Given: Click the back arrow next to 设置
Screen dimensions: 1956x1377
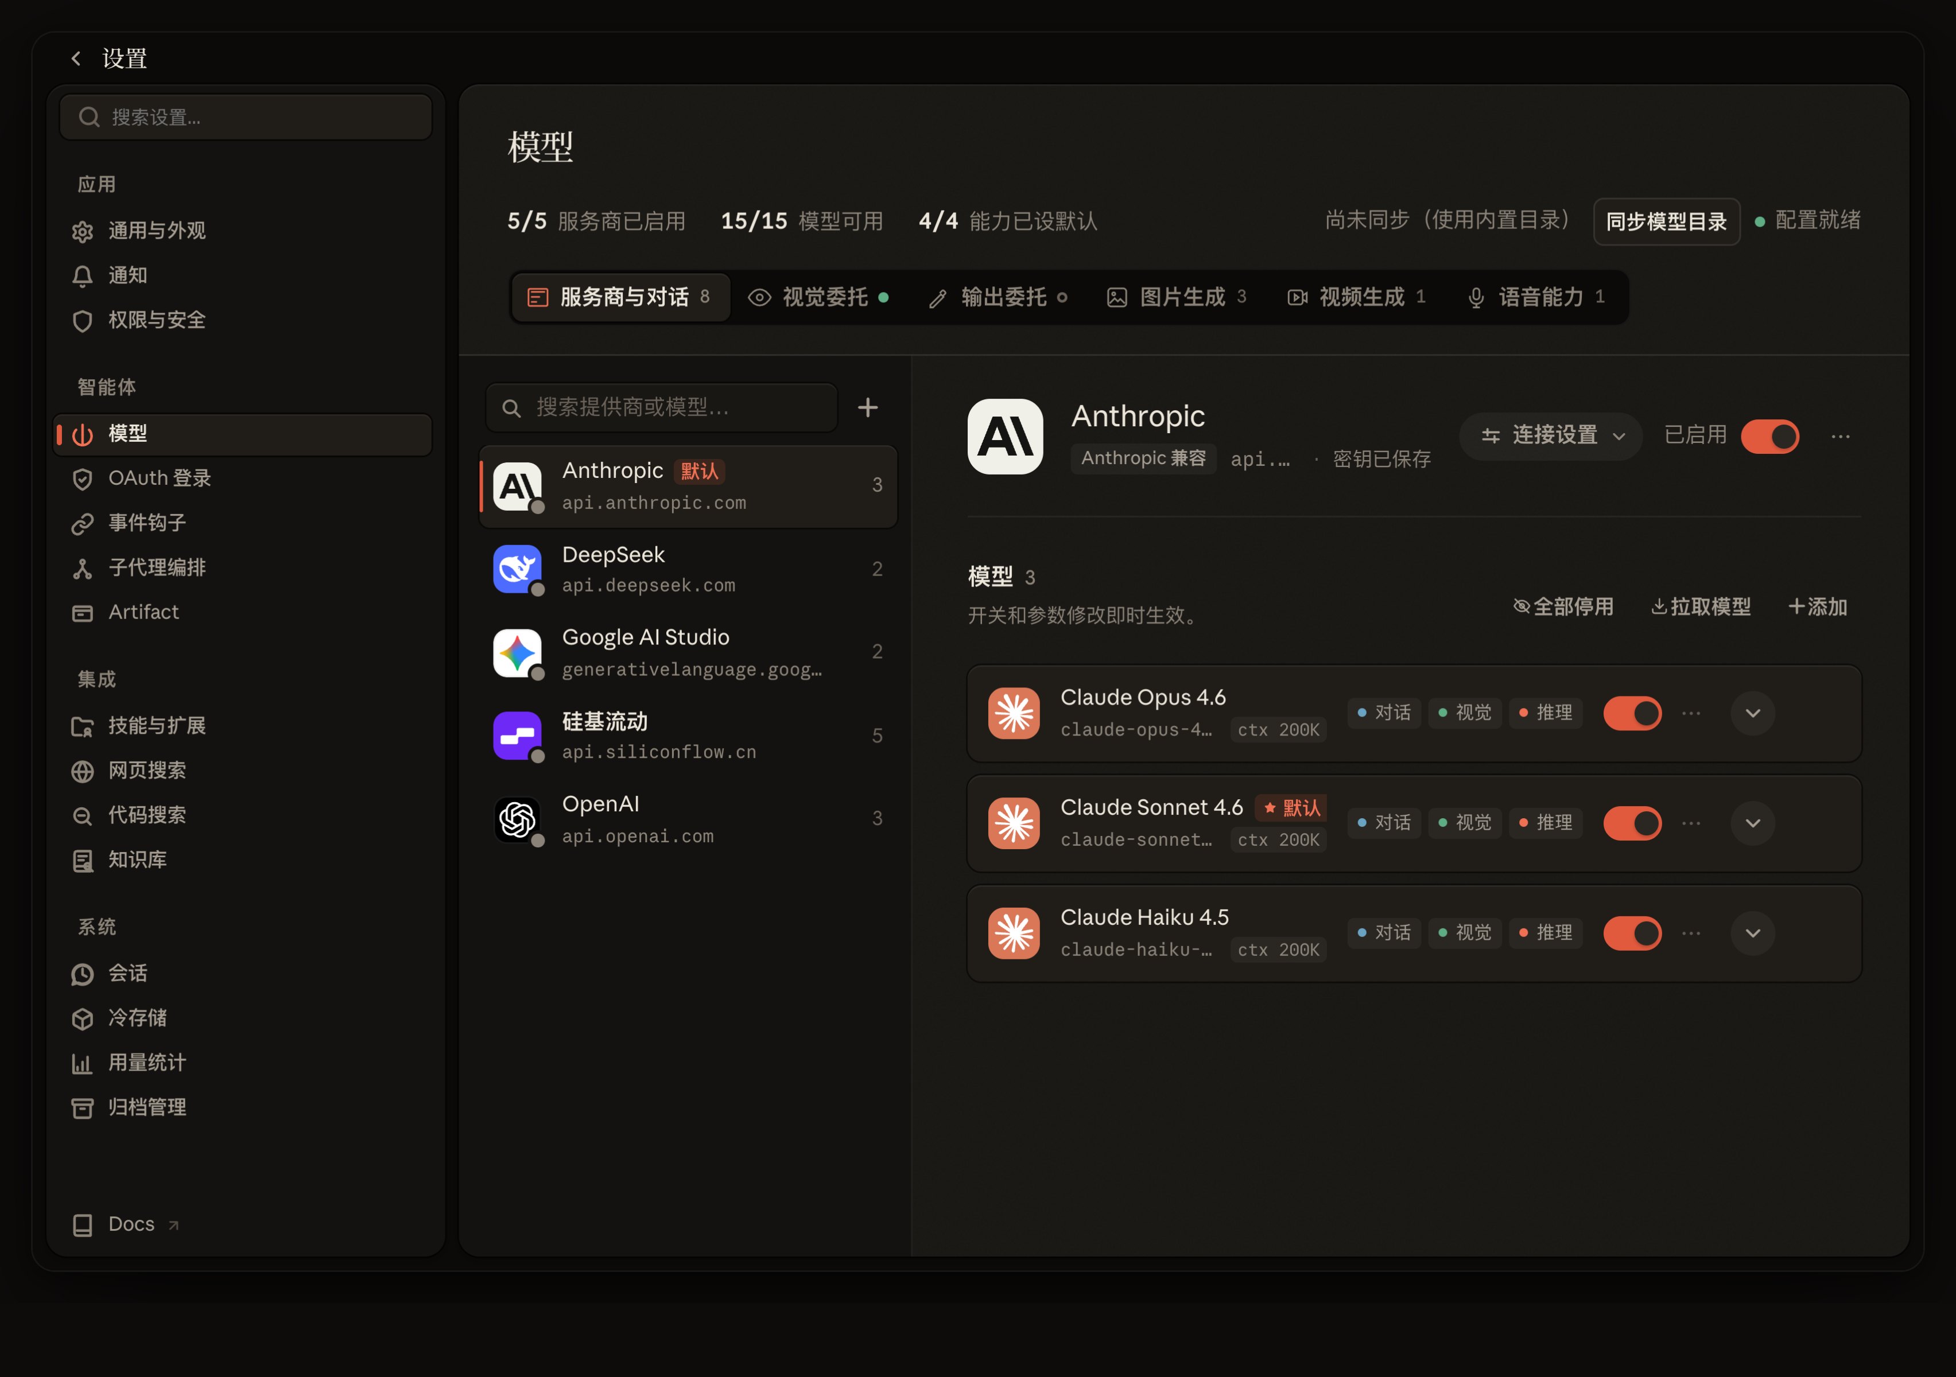Looking at the screenshot, I should click(x=76, y=58).
